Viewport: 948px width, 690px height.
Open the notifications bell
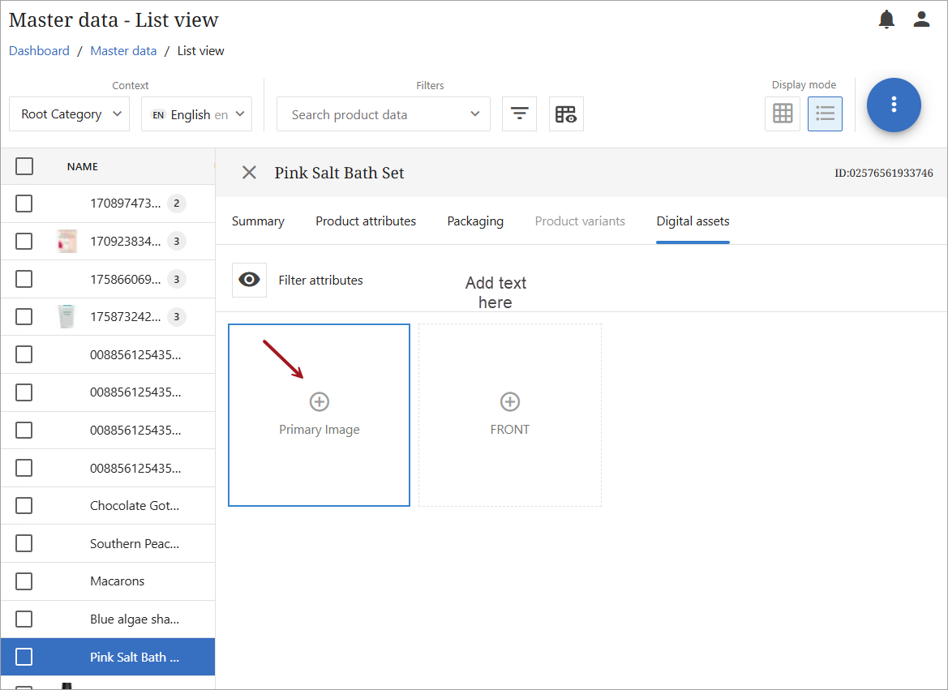coord(886,19)
